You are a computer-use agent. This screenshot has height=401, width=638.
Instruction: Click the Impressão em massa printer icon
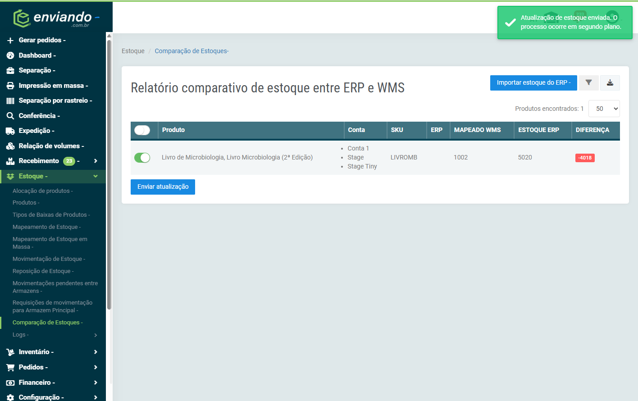10,86
